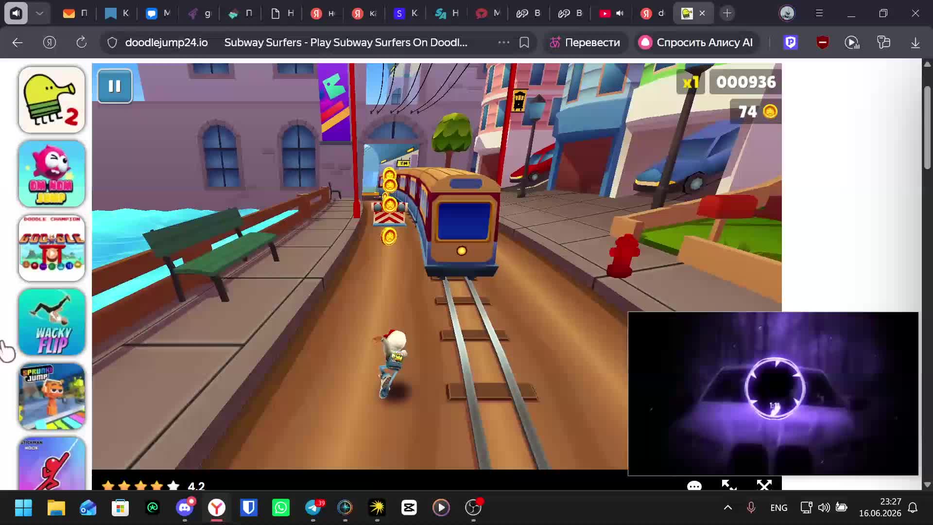Toggle the tab sound mute button
933x525 pixels.
click(16, 13)
